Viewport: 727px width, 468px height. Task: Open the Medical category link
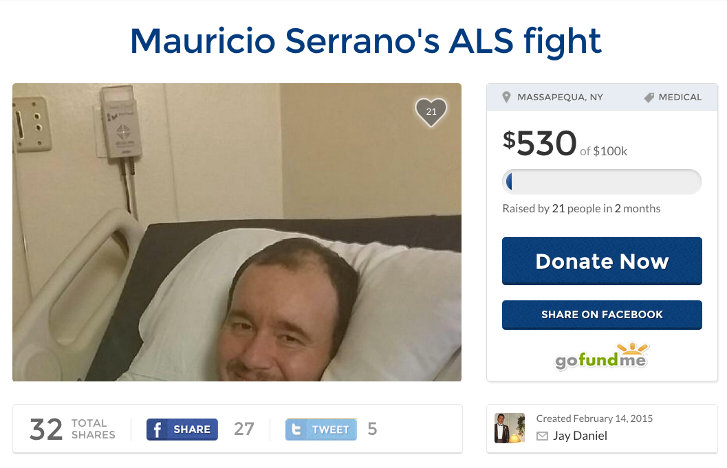coord(680,98)
